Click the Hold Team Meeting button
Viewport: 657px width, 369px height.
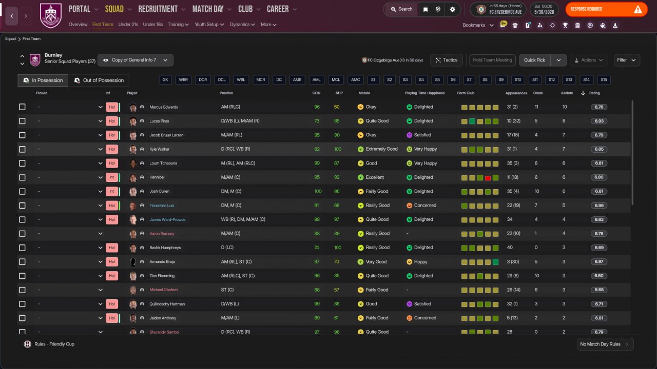click(x=492, y=60)
